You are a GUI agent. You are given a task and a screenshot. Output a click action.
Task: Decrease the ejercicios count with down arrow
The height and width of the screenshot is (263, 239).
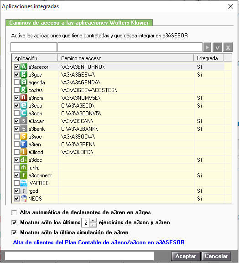tap(93, 225)
